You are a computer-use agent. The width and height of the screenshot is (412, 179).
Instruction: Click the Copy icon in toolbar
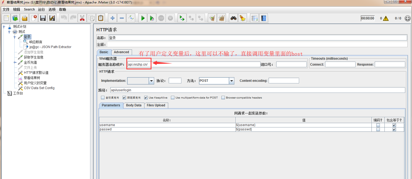[x=92, y=18]
